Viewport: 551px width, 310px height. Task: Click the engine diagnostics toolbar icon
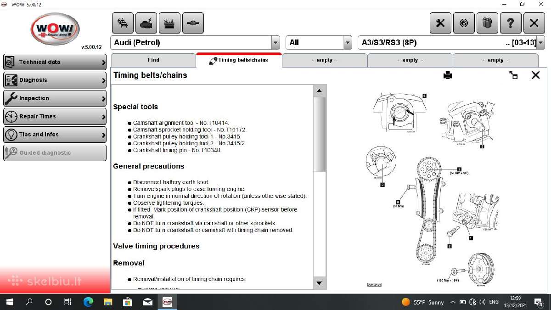pos(146,23)
